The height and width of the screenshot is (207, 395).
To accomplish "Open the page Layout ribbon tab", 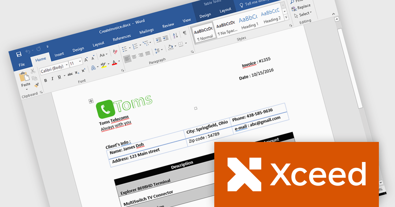I will point(98,44).
